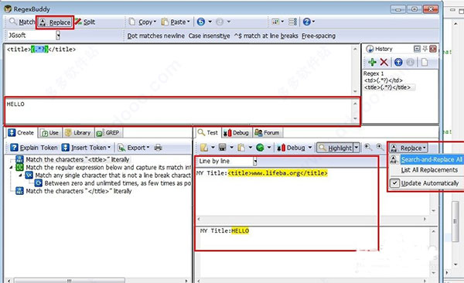Click the printer icon in Create toolbar
The height and width of the screenshot is (283, 464).
point(158,148)
